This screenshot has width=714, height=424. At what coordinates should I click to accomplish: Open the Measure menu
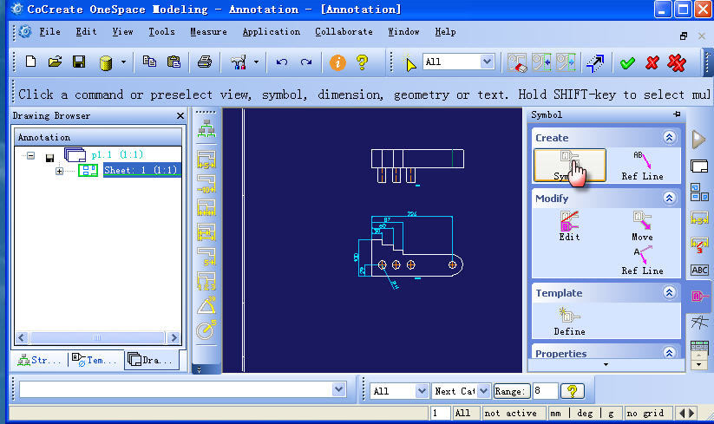208,32
